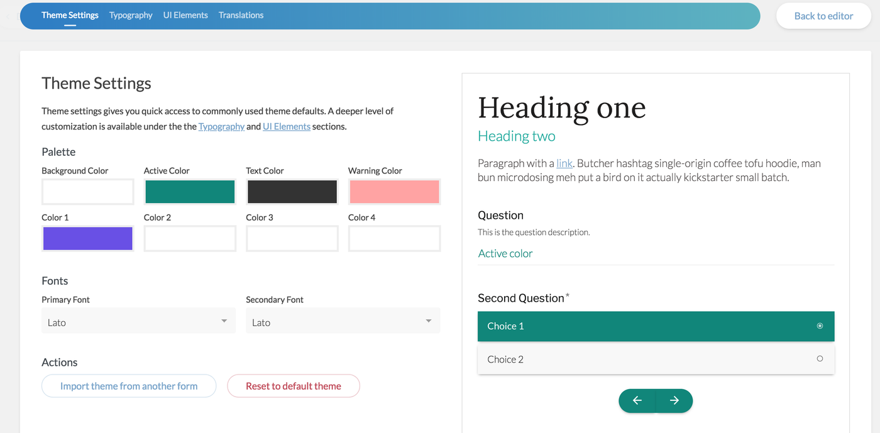This screenshot has width=880, height=433.
Task: Open the Active Color swatch
Action: (189, 192)
